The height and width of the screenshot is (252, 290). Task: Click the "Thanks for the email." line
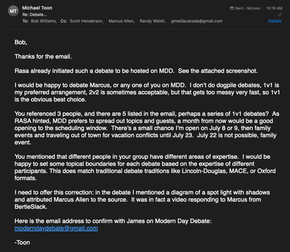(x=43, y=57)
